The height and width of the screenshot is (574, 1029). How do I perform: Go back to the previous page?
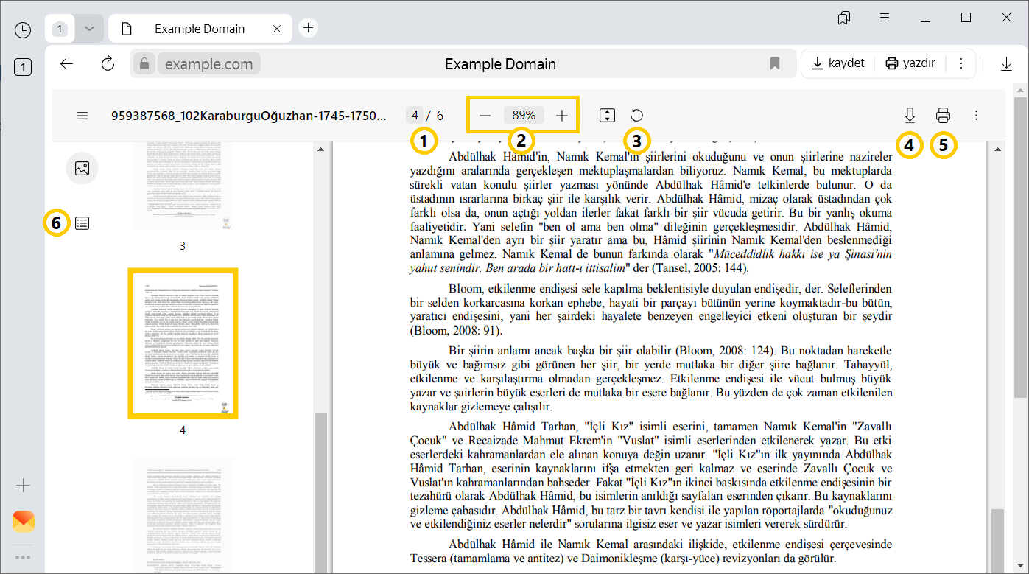[x=66, y=63]
